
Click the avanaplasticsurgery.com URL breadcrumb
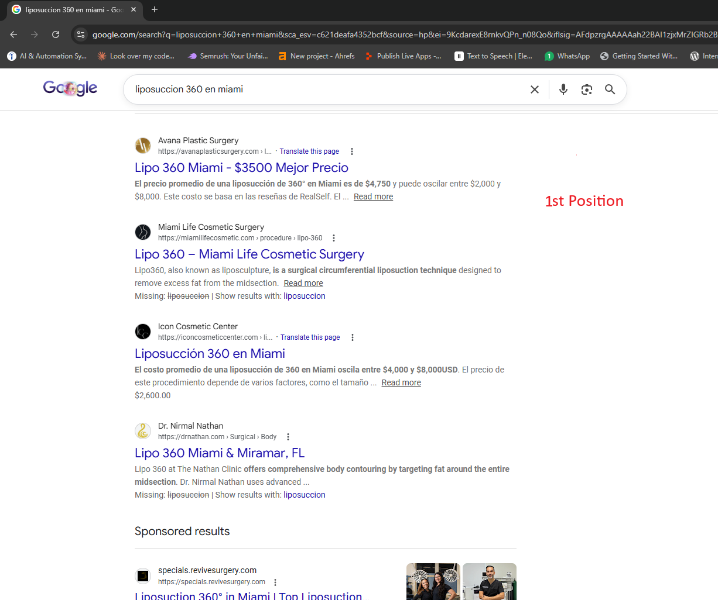point(215,151)
